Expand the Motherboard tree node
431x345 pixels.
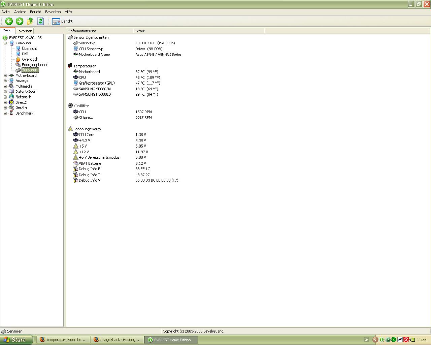[x=5, y=75]
